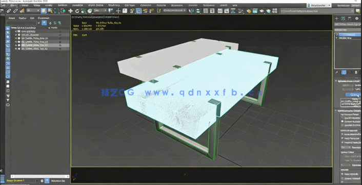Viewport: 362px width, 185px height.
Task: Activate the Select and Manipulate tool
Action: [x=118, y=11]
